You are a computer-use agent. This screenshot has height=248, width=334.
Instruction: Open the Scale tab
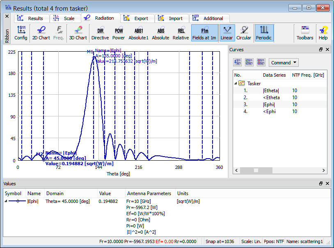65,18
